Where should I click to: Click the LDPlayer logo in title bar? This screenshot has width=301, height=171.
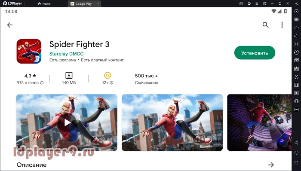(x=12, y=3)
